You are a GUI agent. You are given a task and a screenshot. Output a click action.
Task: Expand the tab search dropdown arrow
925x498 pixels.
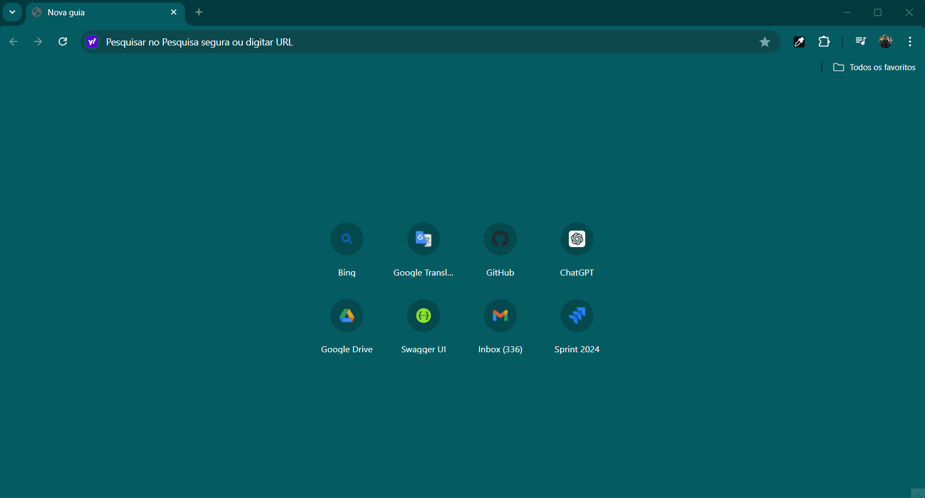[12, 12]
